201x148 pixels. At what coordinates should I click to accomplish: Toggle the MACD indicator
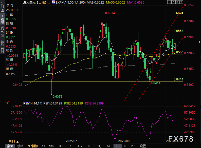(52, 146)
